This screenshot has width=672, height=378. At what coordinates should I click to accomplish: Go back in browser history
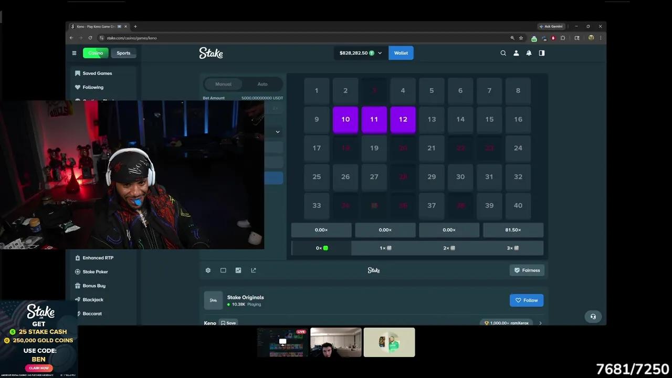[72, 38]
